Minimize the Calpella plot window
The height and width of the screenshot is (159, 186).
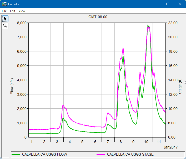tap(155, 4)
